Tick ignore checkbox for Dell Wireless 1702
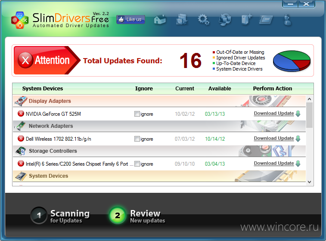This screenshot has width=326, height=241. coord(137,139)
